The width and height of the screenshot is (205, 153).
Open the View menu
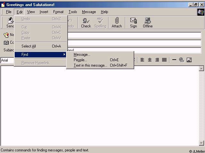coord(31,12)
